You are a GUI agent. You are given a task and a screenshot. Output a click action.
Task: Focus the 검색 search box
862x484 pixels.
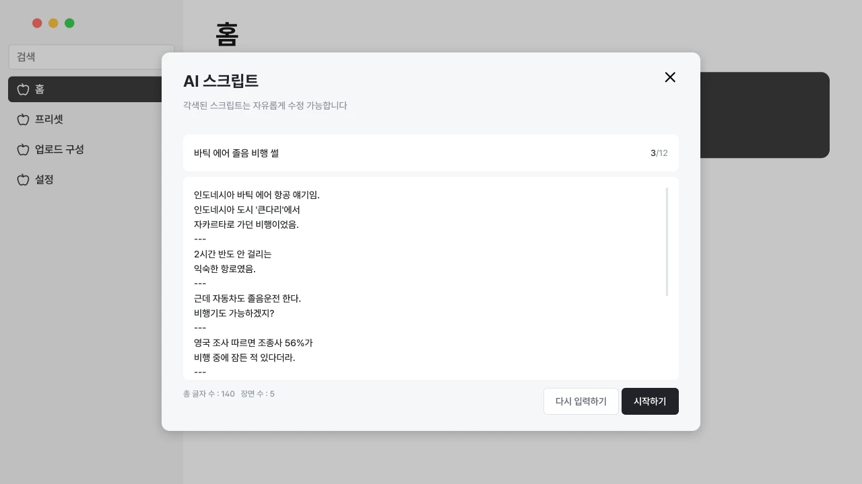click(92, 57)
